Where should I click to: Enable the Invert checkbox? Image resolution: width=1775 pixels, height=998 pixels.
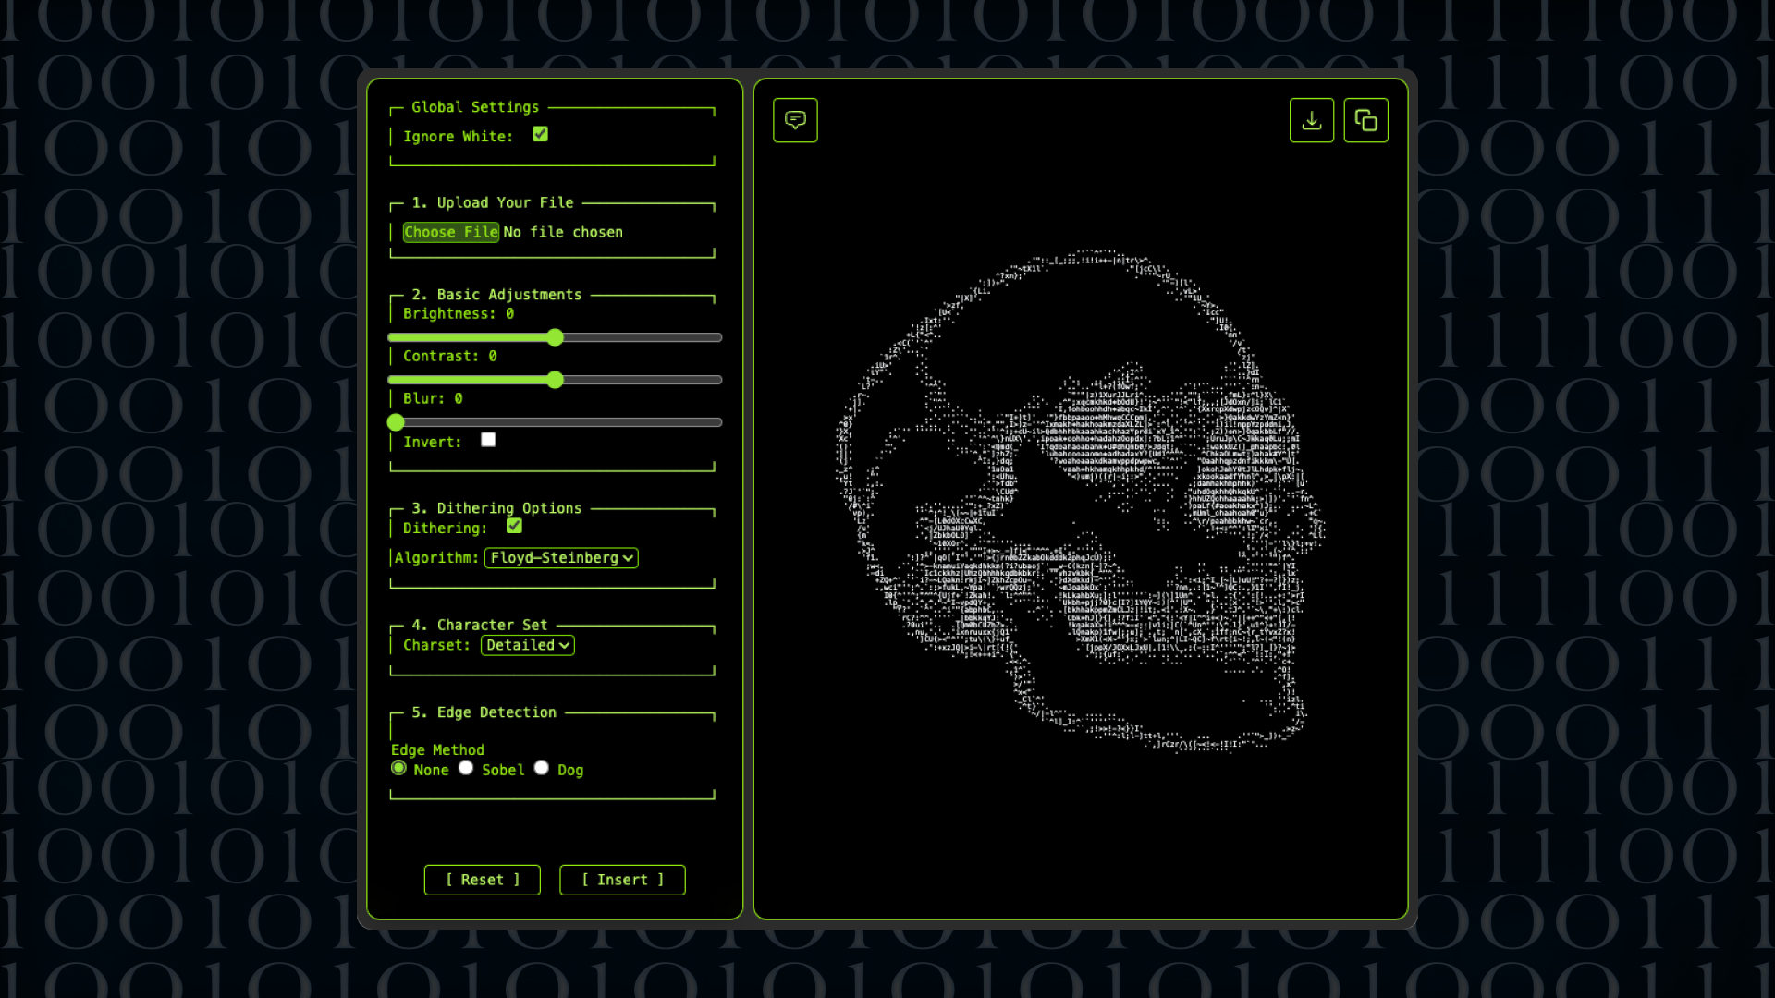[x=488, y=440]
